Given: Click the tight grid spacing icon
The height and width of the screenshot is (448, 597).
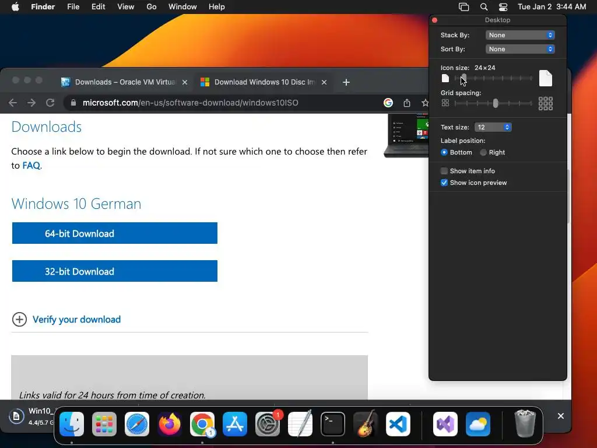Looking at the screenshot, I should click(x=445, y=103).
